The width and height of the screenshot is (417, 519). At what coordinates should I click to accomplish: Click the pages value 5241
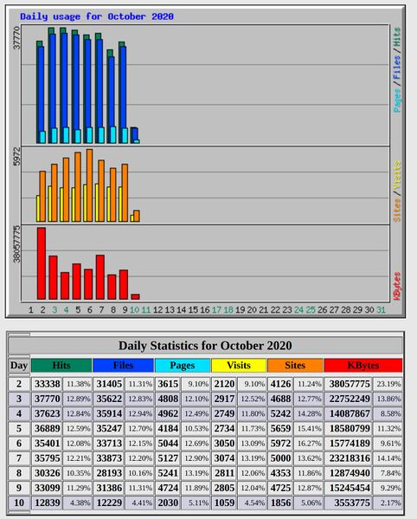tap(168, 473)
